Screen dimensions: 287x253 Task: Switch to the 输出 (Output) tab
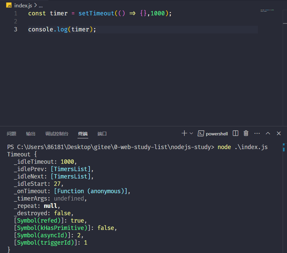30,134
